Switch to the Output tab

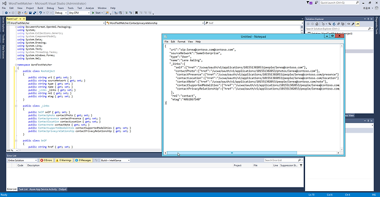[62, 189]
